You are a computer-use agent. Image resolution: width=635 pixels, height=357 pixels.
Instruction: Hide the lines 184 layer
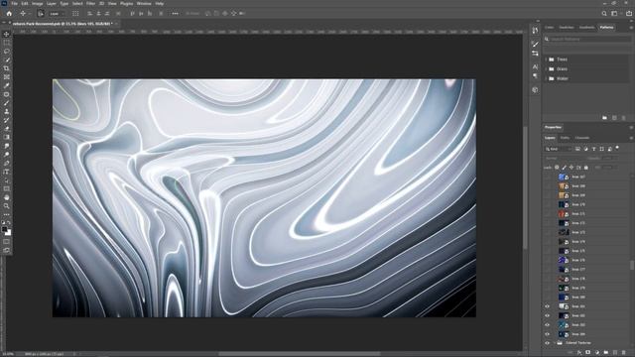(x=547, y=334)
